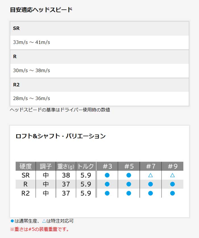Click the triangle symbol in the legend note
The height and width of the screenshot is (238, 199).
[44, 221]
